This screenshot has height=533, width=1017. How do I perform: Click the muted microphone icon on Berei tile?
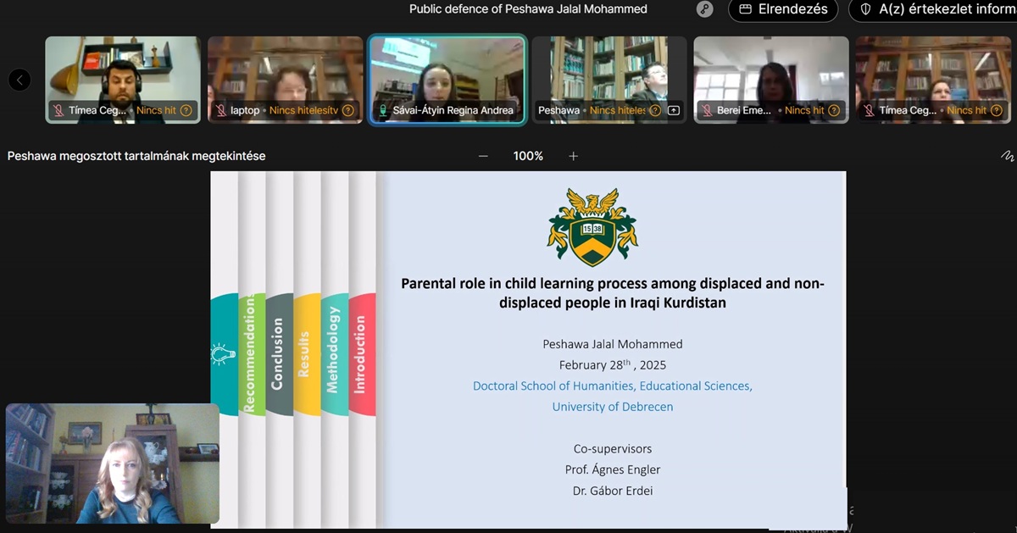[708, 110]
